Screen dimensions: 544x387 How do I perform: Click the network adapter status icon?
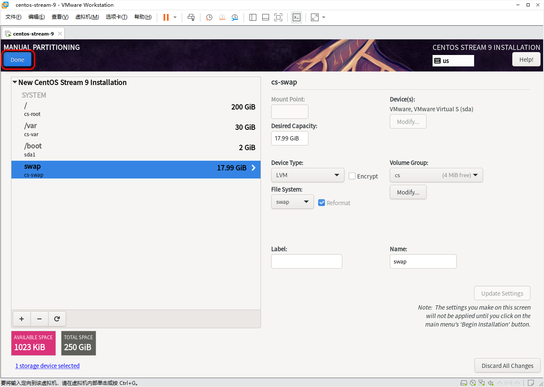tap(482, 383)
